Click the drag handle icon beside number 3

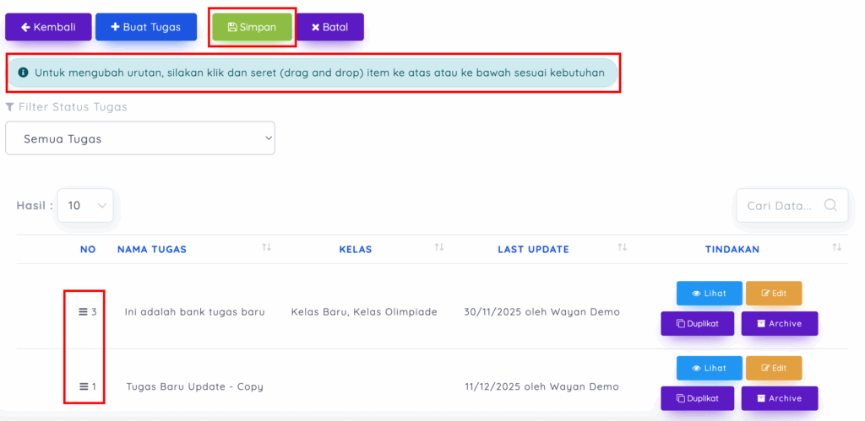[x=83, y=311]
